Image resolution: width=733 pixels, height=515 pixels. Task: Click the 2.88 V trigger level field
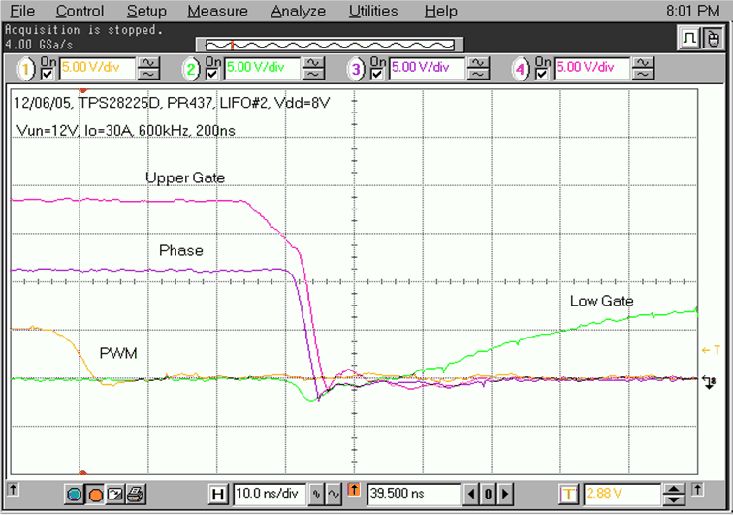point(621,494)
